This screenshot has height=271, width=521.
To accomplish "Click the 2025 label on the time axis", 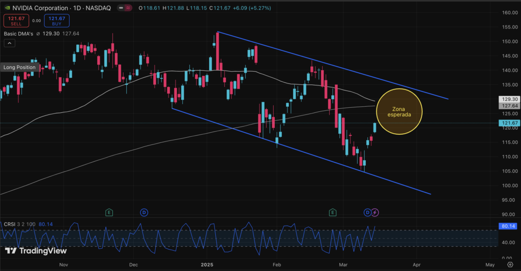I will 207,265.
